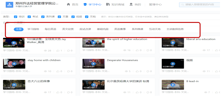Disable the 视频 type checkbox
223x111 pixels.
[x=73, y=17]
